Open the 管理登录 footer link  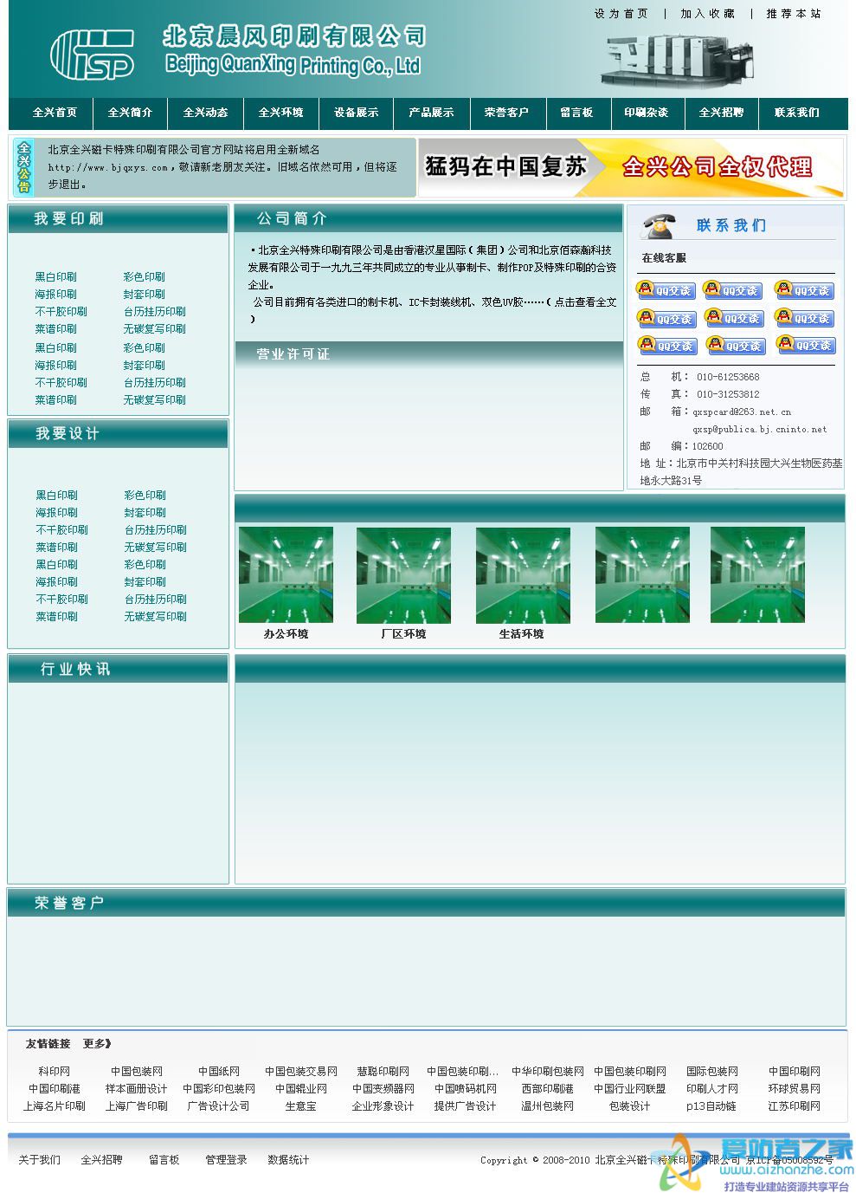pos(226,1160)
